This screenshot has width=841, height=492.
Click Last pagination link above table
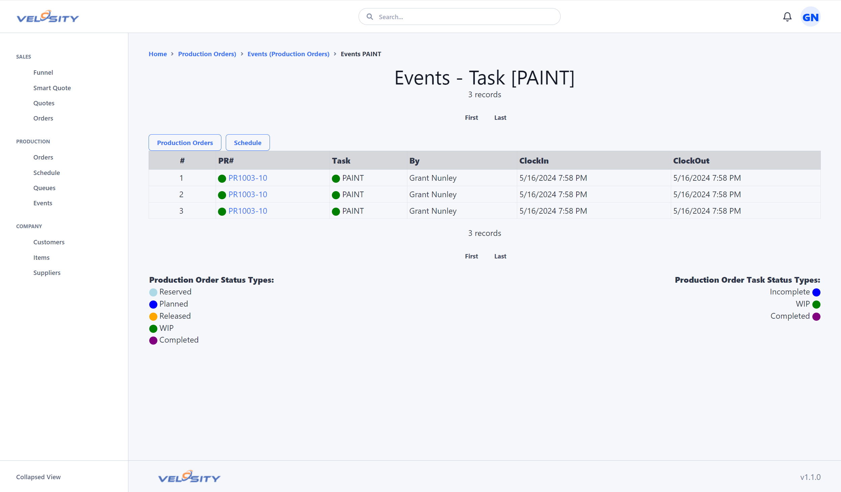coord(500,117)
